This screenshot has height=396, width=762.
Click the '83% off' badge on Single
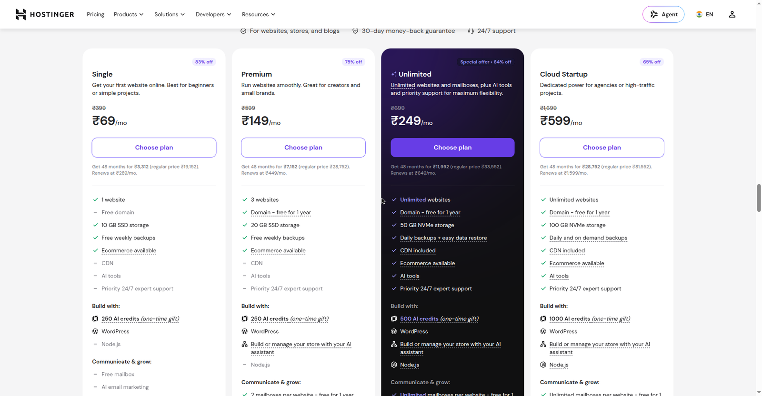pyautogui.click(x=204, y=62)
